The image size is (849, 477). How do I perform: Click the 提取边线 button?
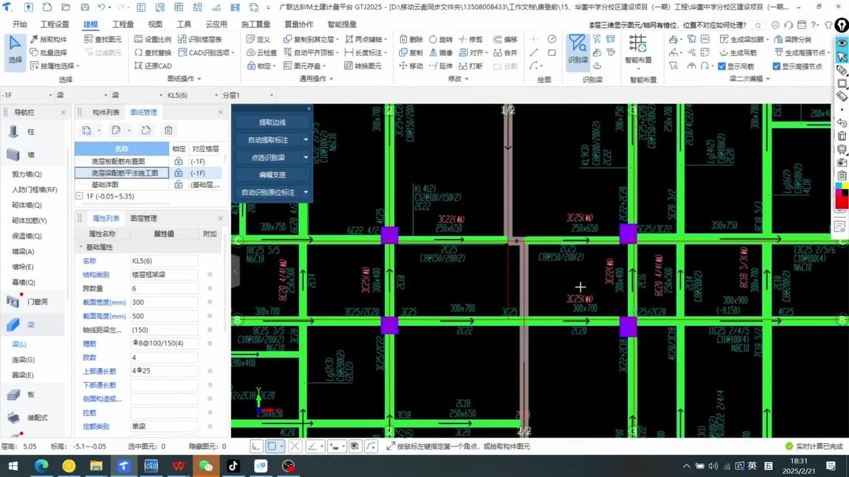click(x=272, y=122)
